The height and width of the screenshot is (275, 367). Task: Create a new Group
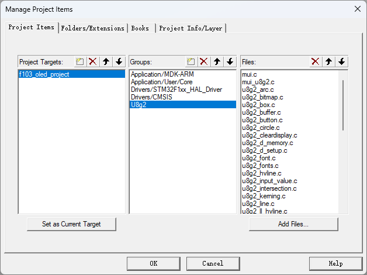(191, 62)
